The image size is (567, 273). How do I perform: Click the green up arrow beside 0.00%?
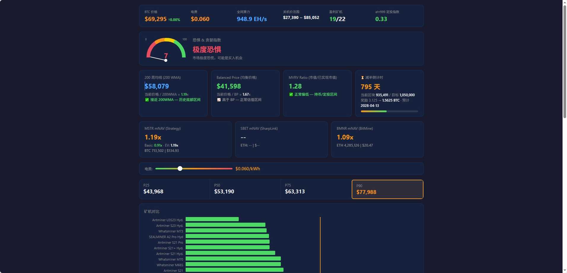(169, 20)
